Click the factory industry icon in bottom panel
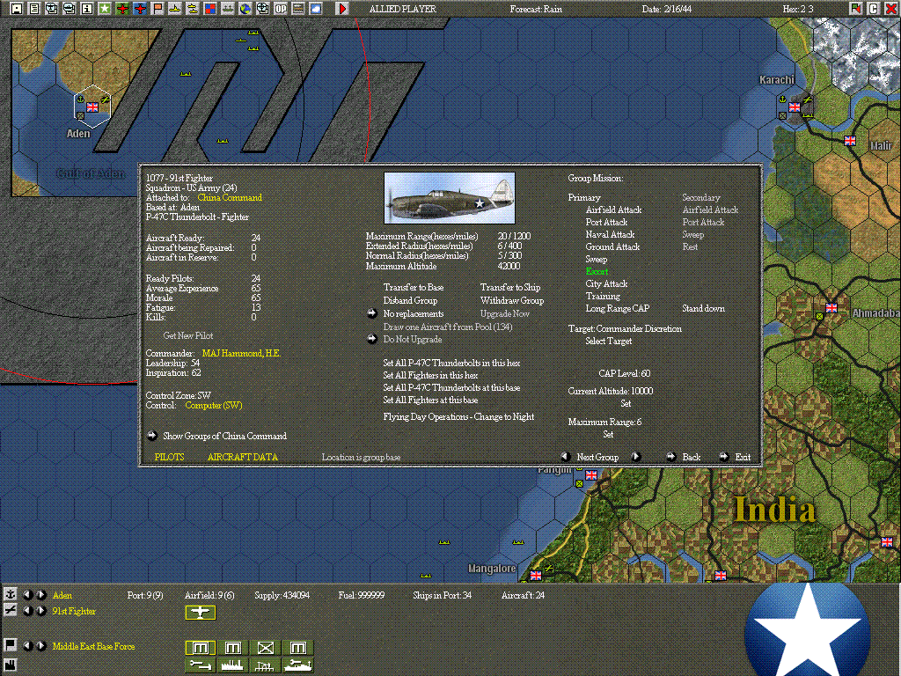The image size is (901, 676). click(11, 665)
